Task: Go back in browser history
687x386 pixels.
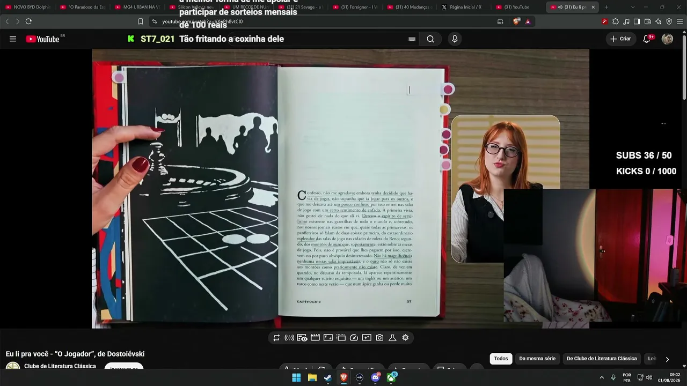Action: tap(7, 21)
